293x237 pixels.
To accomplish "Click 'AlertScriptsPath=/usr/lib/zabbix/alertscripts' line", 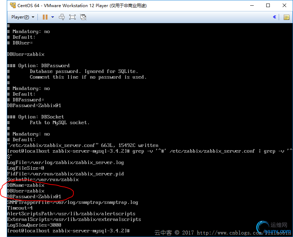I will pyautogui.click(x=71, y=214).
